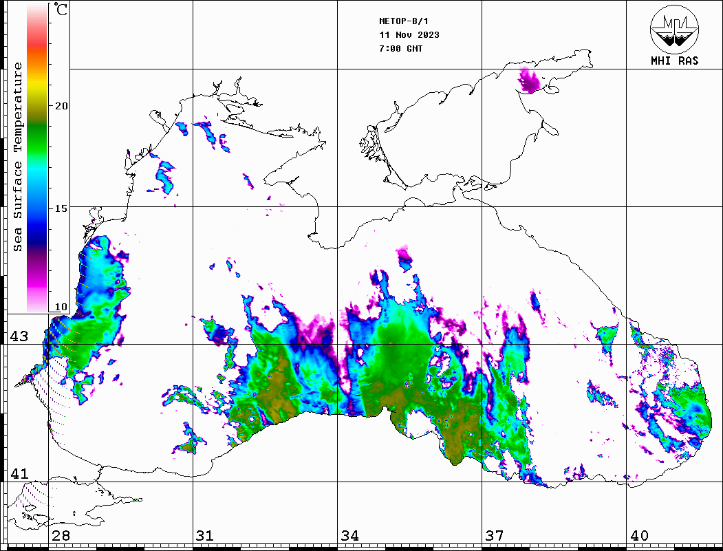Click the MHI RAS caption text
The image size is (723, 551).
click(674, 61)
